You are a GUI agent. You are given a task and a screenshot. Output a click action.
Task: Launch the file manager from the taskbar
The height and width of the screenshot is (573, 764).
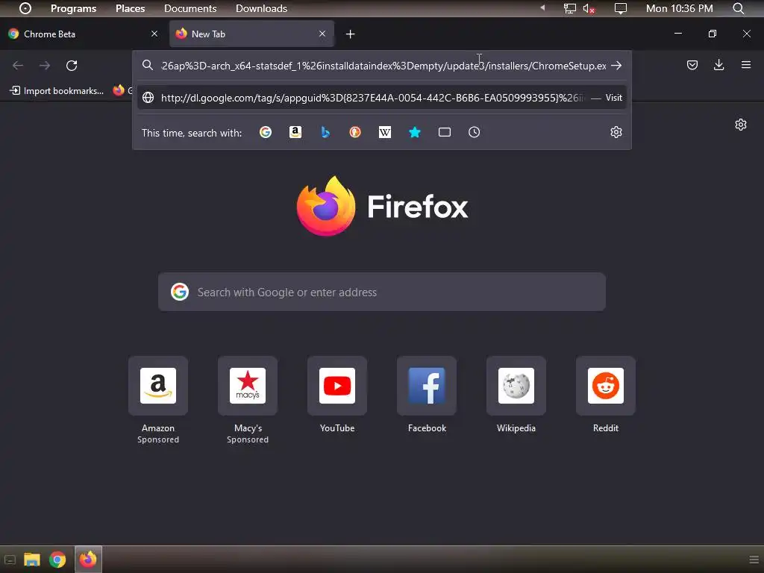pos(32,560)
